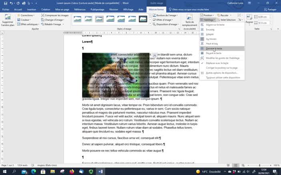Image resolution: width=281 pixels, height=175 pixels.
Task: Click Autres options de disposition
Action: point(222,73)
